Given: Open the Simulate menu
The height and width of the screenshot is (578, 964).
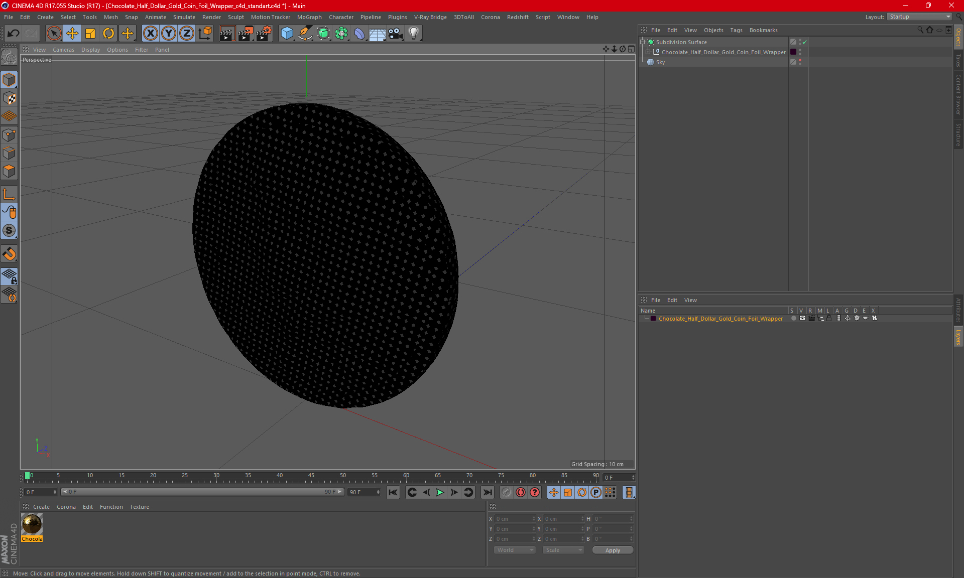Looking at the screenshot, I should (x=184, y=17).
